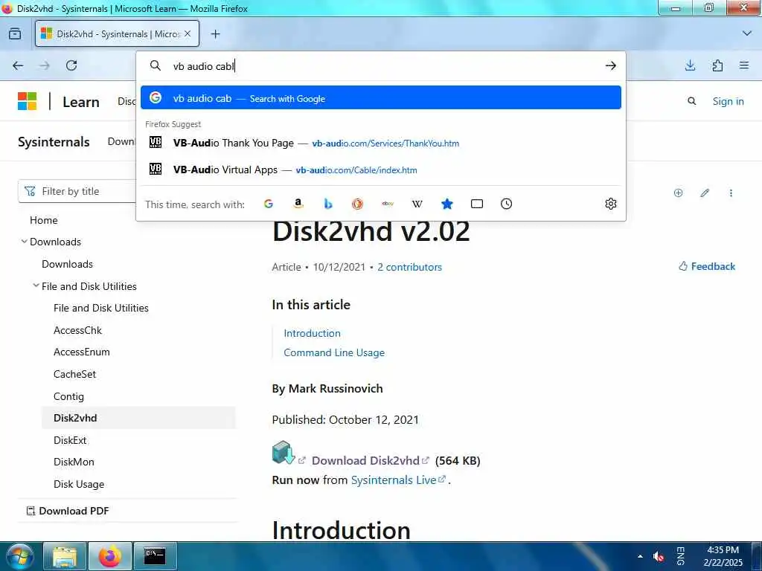The height and width of the screenshot is (571, 762).
Task: Search this time with Wikipedia icon
Action: point(417,204)
